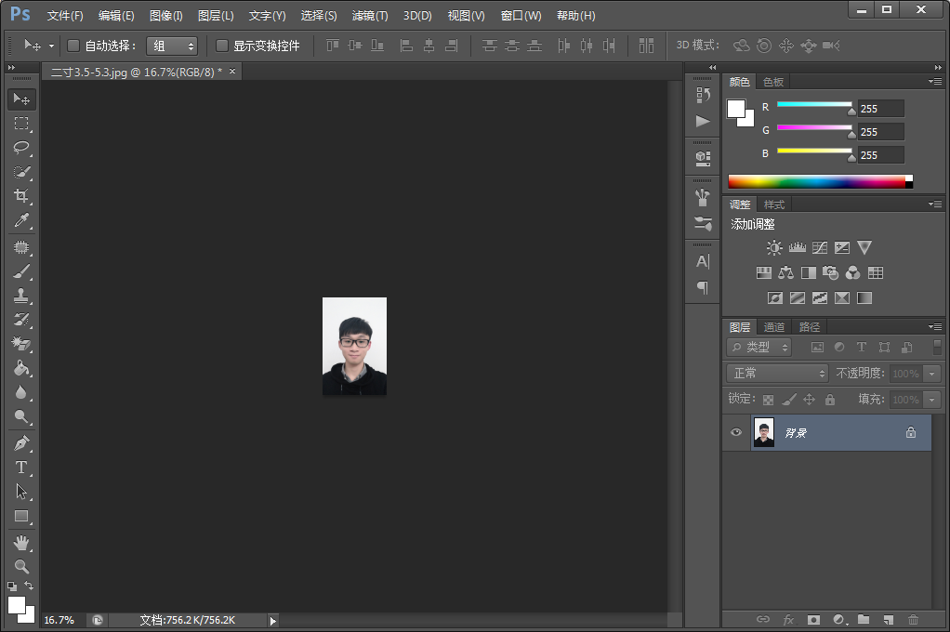Select the Move tool in the toolbox
Image resolution: width=950 pixels, height=632 pixels.
pyautogui.click(x=21, y=99)
